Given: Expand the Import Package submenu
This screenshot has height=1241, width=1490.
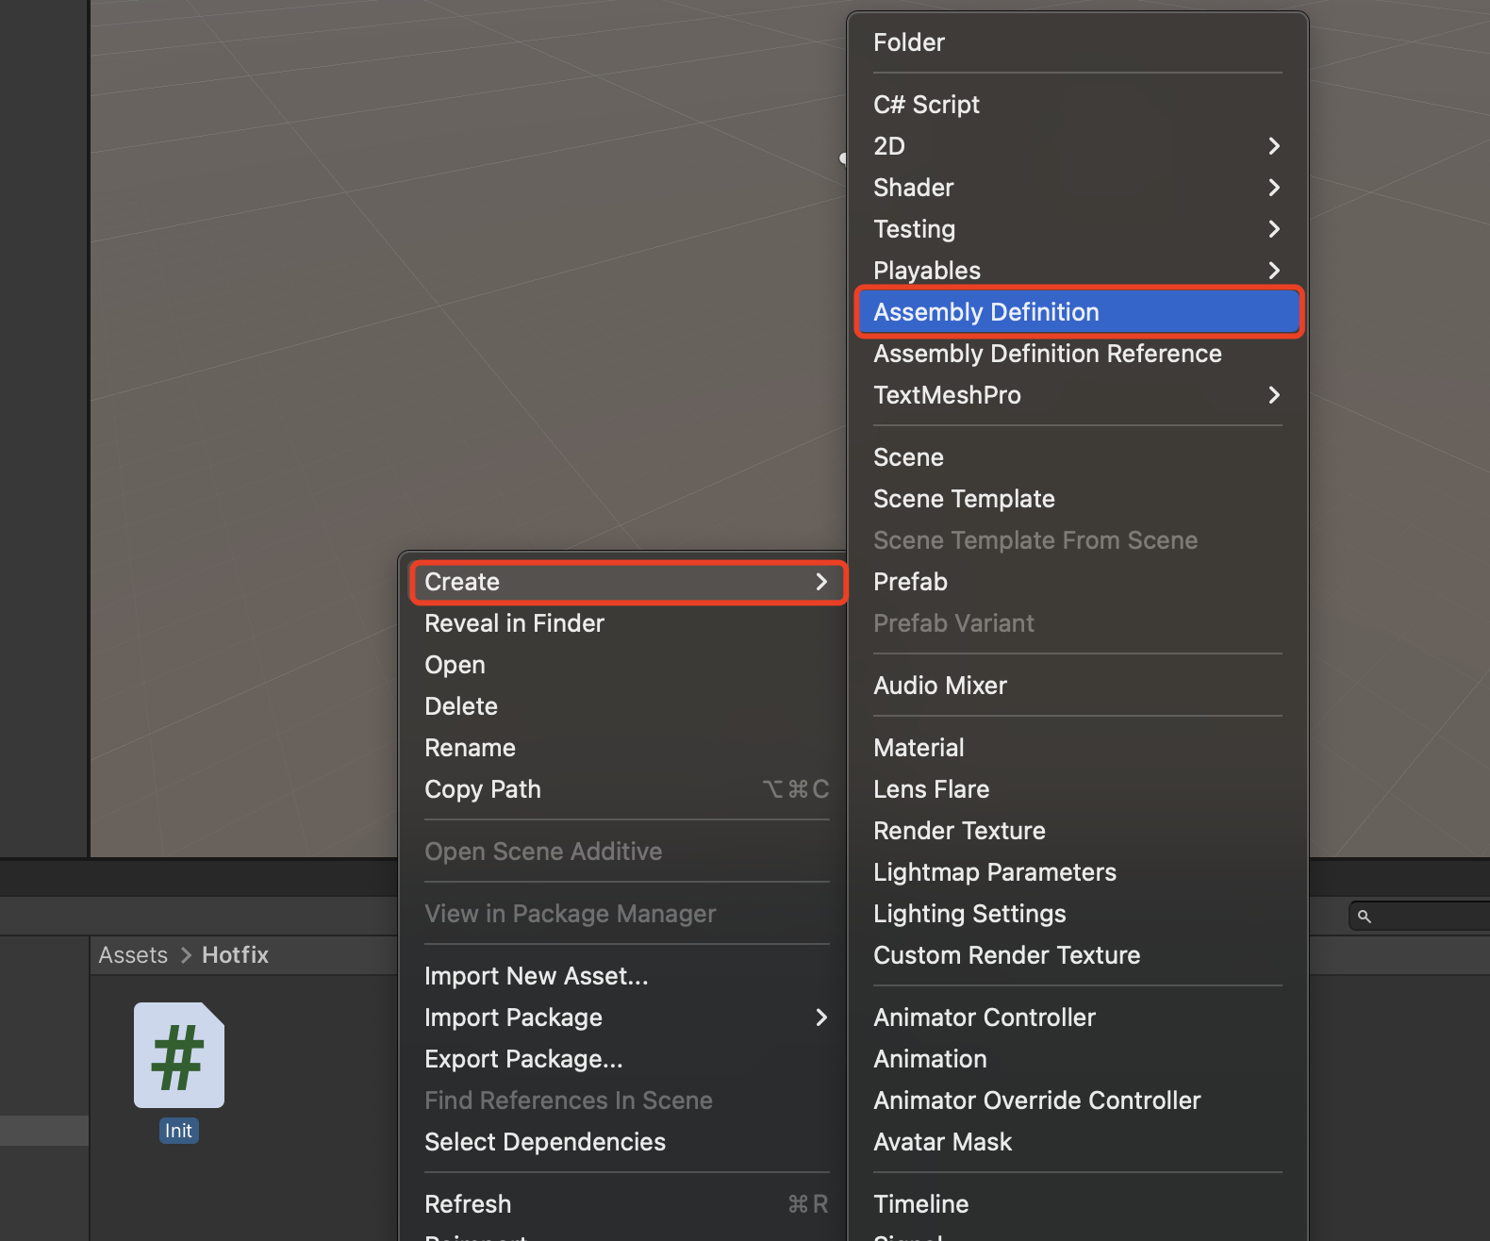Looking at the screenshot, I should click(x=627, y=1018).
